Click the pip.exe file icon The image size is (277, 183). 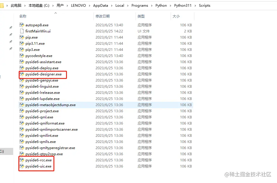(x=22, y=37)
